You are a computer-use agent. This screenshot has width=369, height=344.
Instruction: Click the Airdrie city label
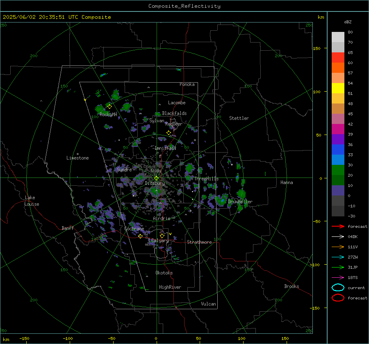162,218
